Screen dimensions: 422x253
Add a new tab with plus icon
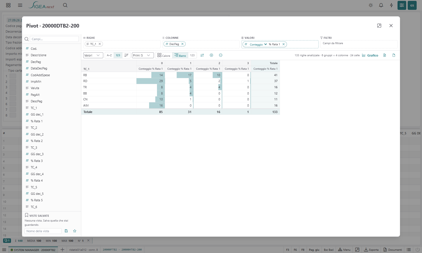click(62, 250)
